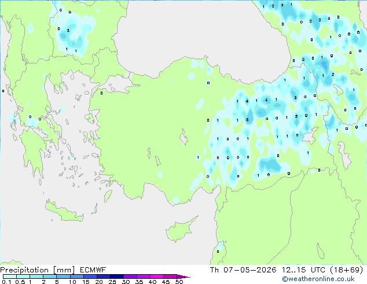Click the 12..15 UTC time range text

303,270
